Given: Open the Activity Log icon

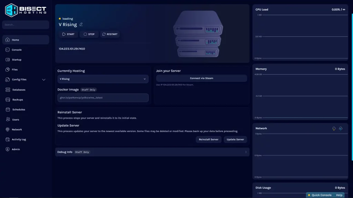Looking at the screenshot, I should [x=8, y=139].
